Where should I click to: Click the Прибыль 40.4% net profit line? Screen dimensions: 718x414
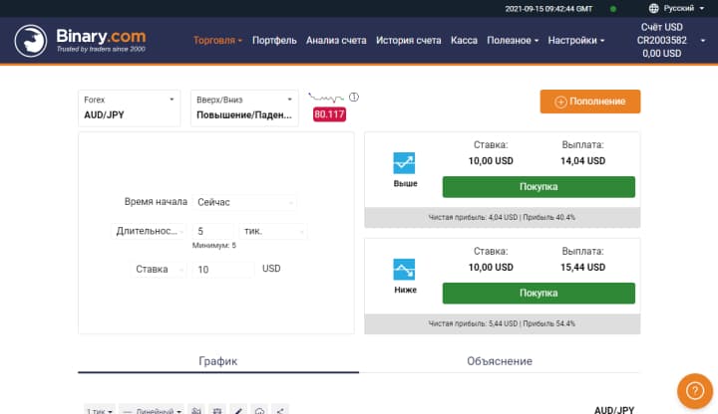pos(502,218)
